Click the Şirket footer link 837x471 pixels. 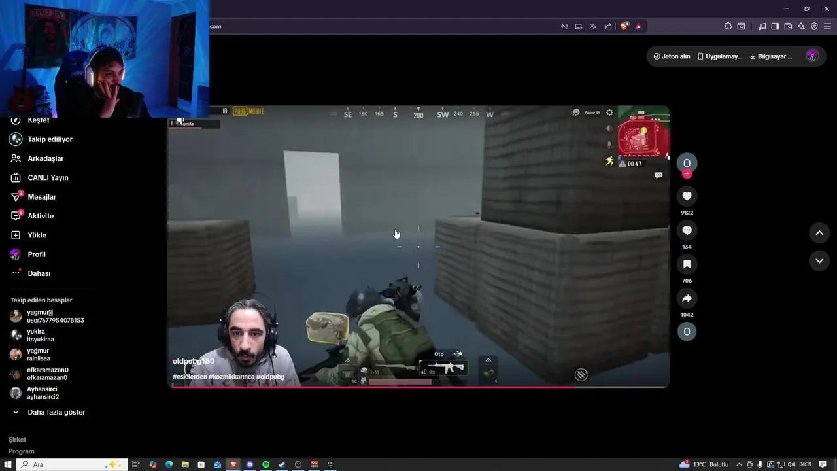17,440
